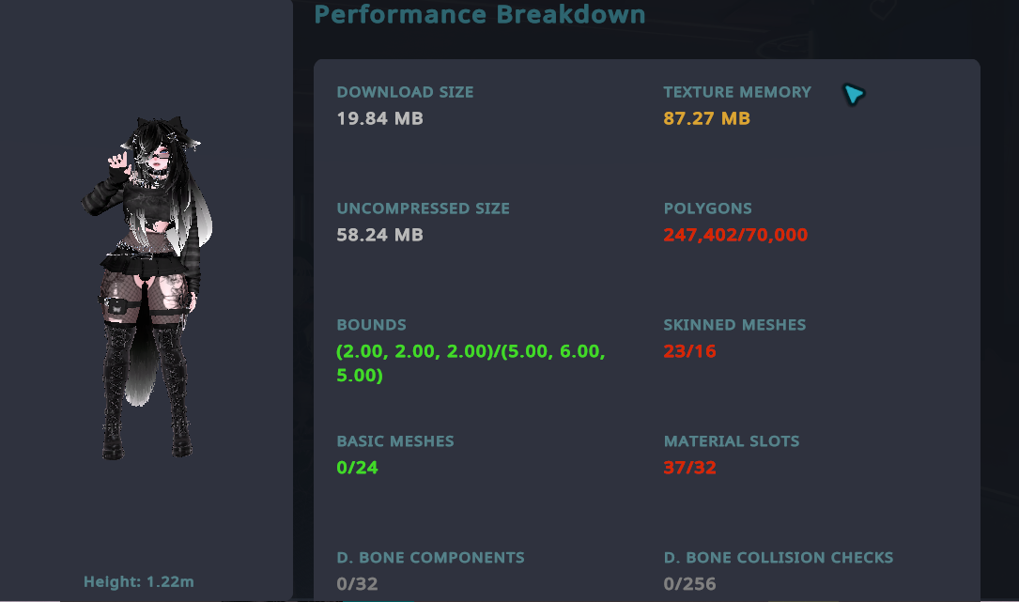The height and width of the screenshot is (602, 1019).
Task: Click the Performance Breakdown heading
Action: [479, 15]
